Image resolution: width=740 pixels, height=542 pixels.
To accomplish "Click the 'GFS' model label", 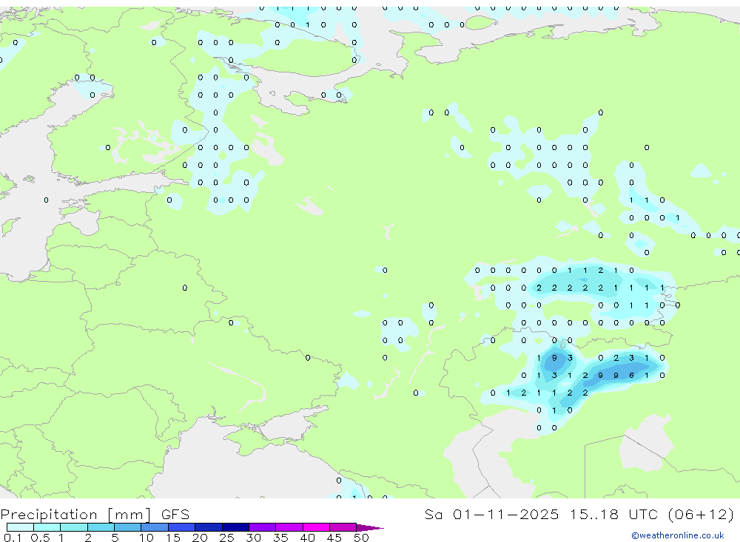I will click(x=175, y=514).
